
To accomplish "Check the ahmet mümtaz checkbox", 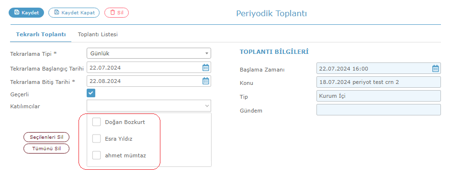I will (96, 155).
